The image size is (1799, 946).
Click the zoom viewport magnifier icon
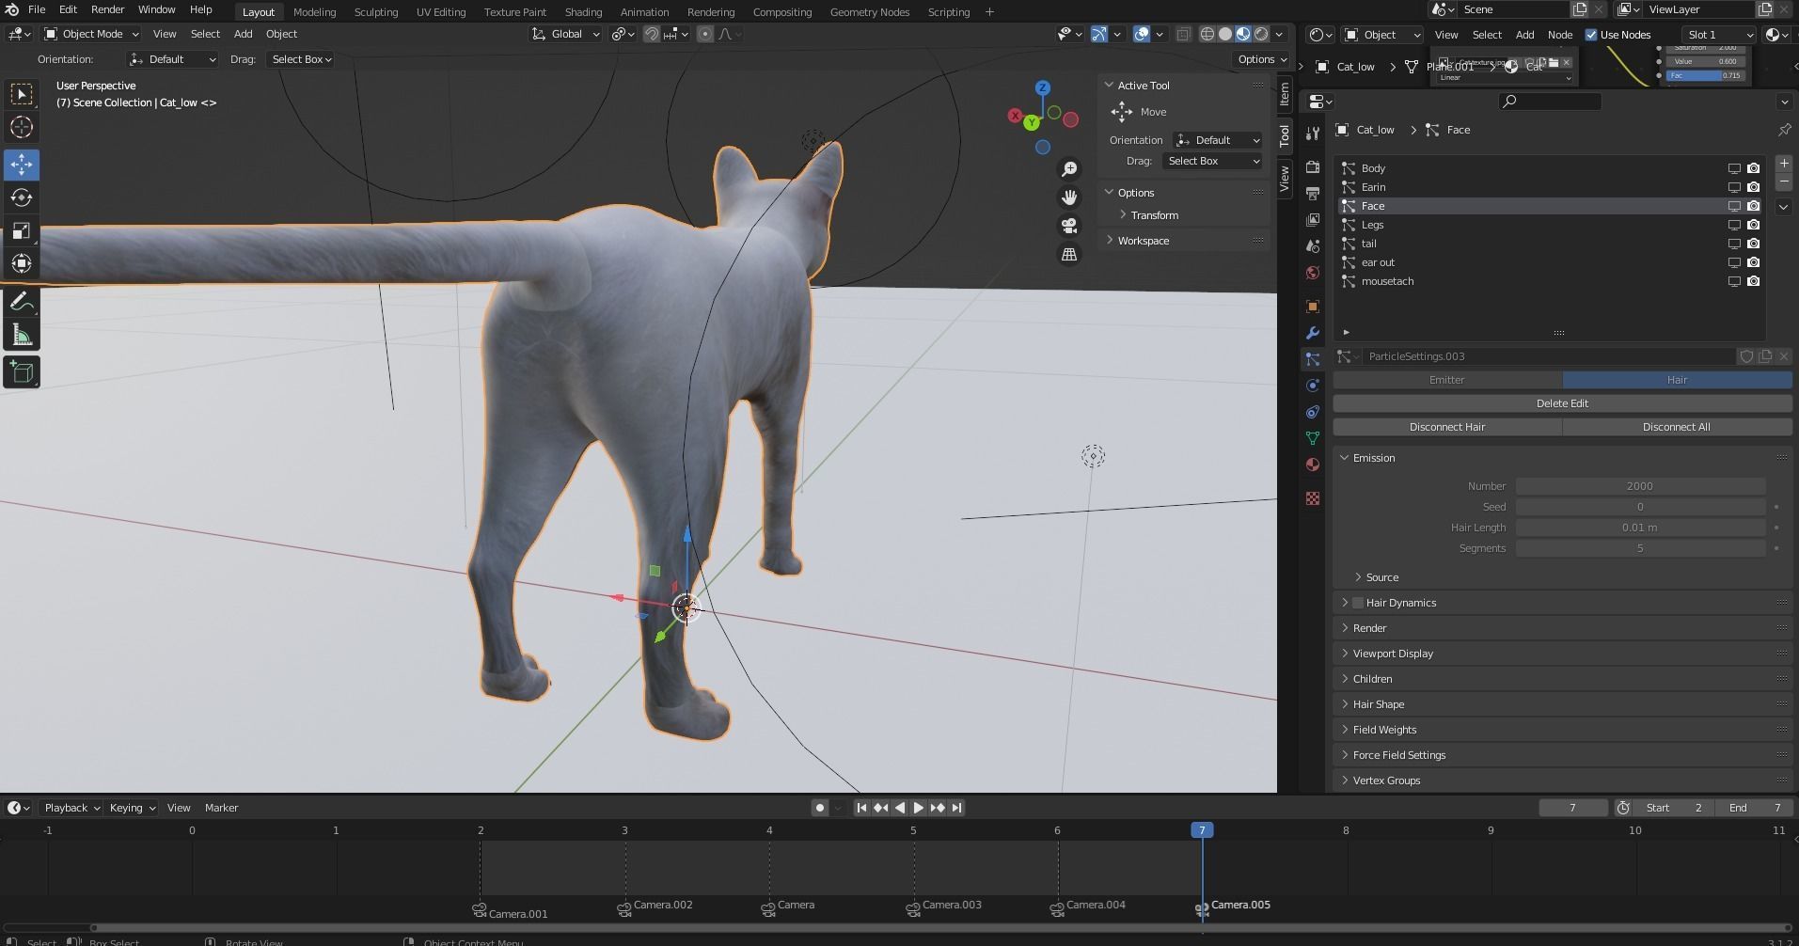(1069, 169)
